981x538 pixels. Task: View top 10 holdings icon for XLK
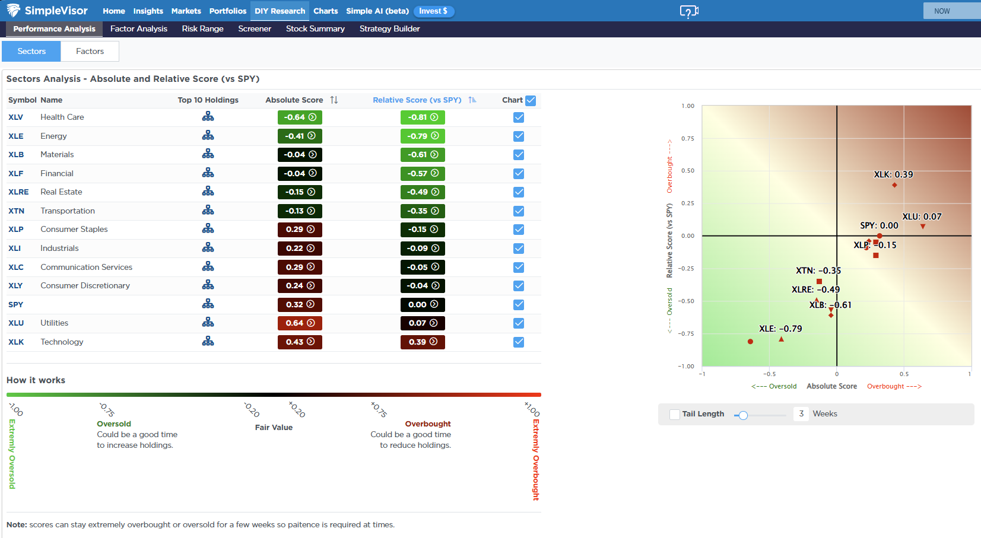tap(208, 342)
